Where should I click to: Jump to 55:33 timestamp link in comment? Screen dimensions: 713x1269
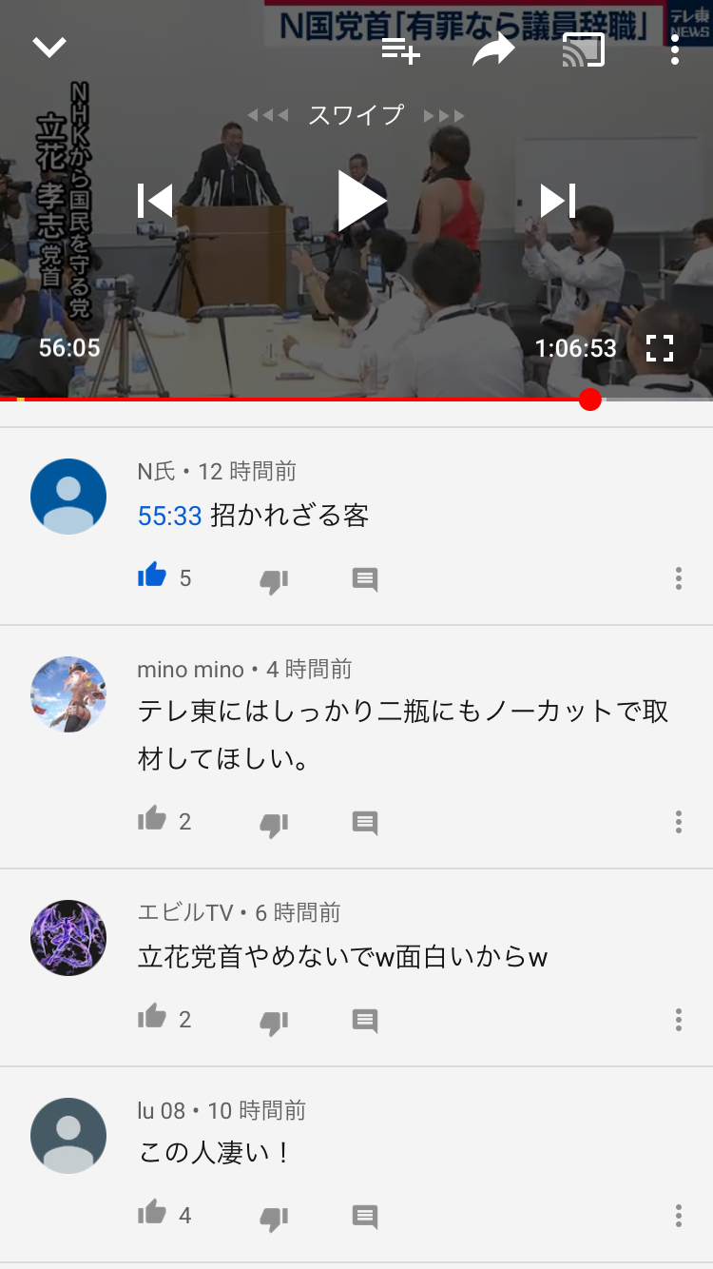coord(170,516)
